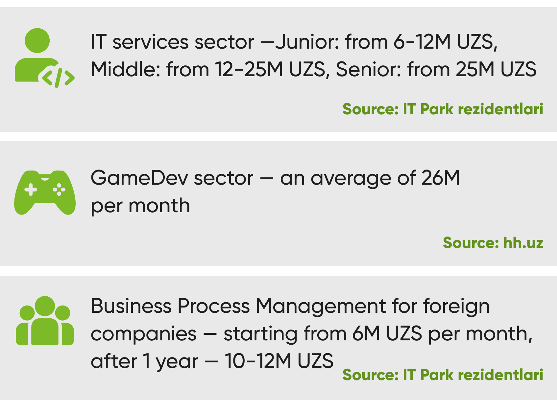
Task: Click the D-pad plus on the controller
Action: point(31,190)
